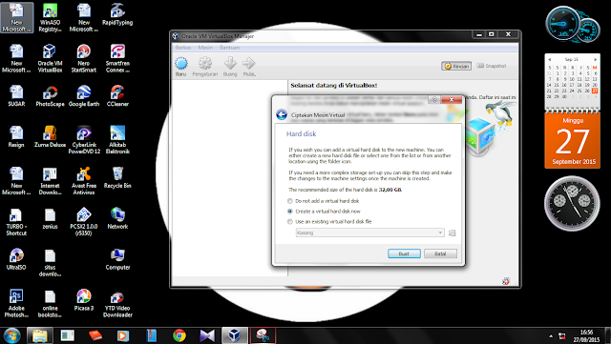Select the Recycle Bin icon
This screenshot has width=611, height=344.
coord(117,177)
